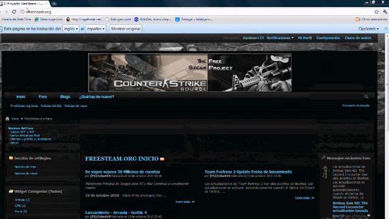Open the Otros marcadores folder
Viewport: 389px width, 219px height.
pyautogui.click(x=371, y=19)
